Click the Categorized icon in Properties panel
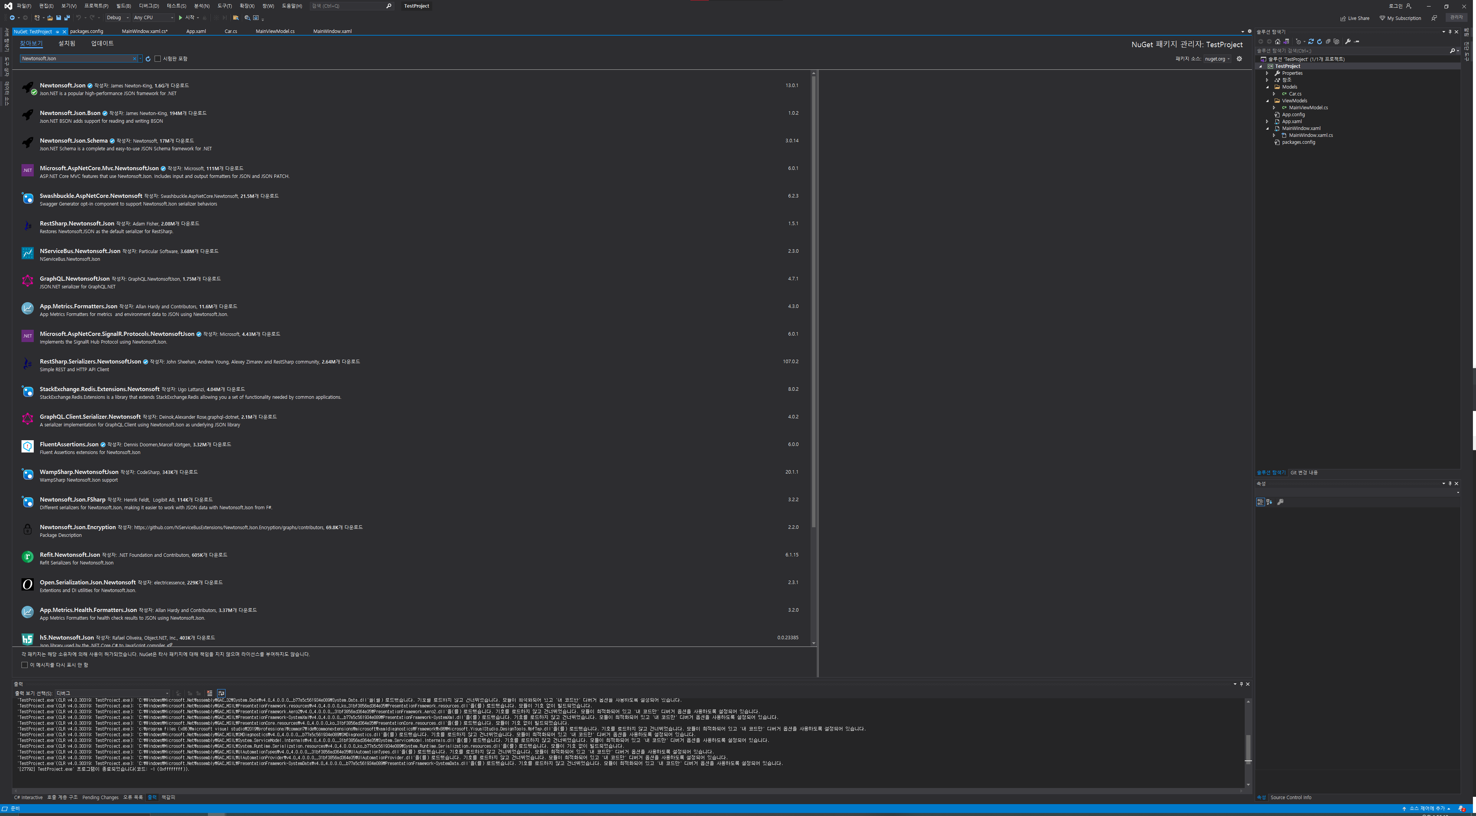The image size is (1476, 816). click(x=1260, y=502)
